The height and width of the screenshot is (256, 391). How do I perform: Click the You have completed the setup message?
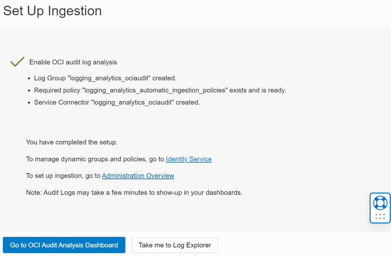(72, 142)
